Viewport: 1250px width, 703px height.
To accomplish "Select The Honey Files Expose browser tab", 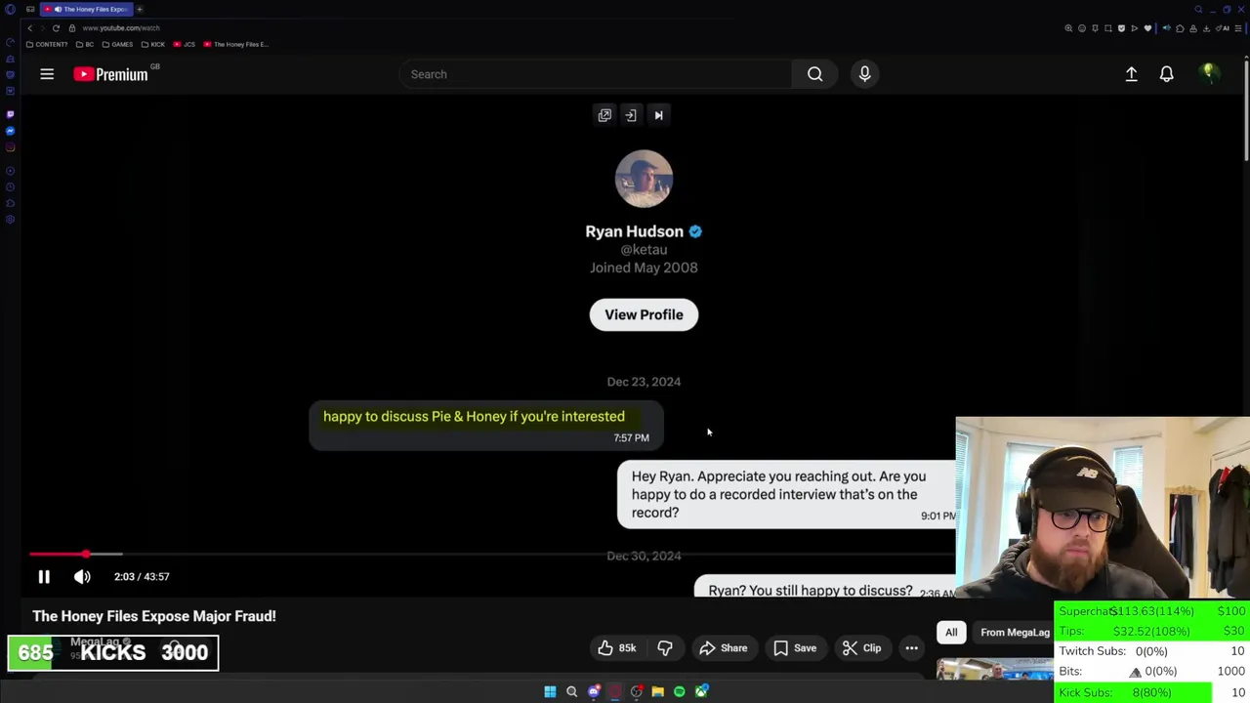I will click(87, 9).
